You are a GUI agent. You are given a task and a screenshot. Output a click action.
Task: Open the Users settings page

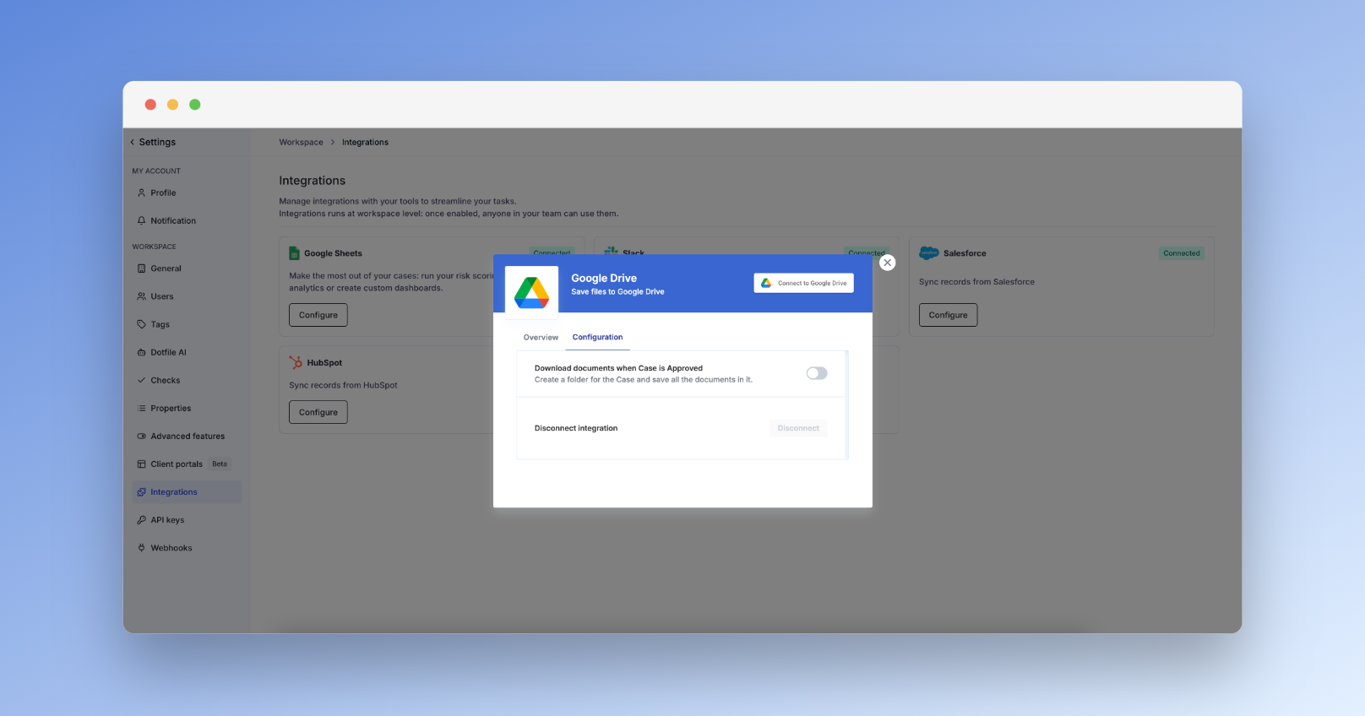[x=187, y=296]
